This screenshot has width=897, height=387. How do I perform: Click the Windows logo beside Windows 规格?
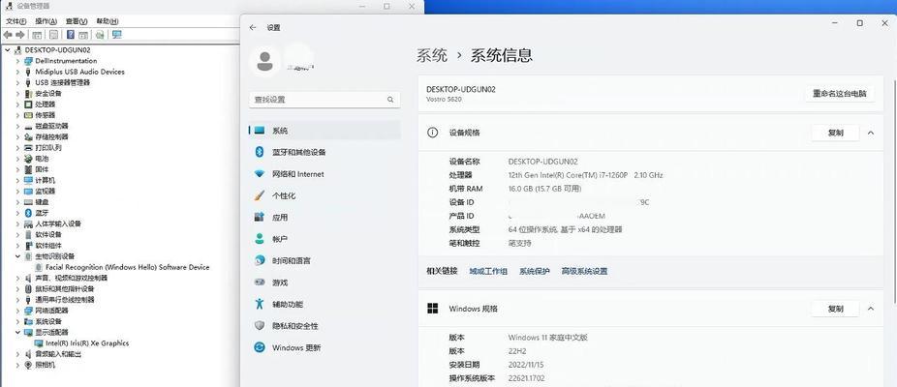point(432,308)
